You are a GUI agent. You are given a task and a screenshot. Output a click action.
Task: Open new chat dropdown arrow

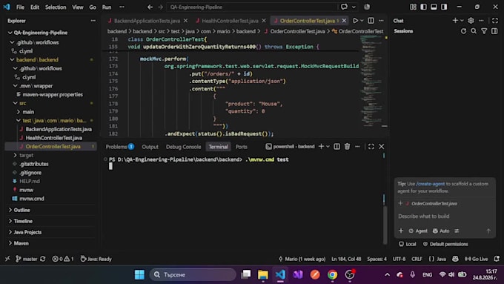462,21
